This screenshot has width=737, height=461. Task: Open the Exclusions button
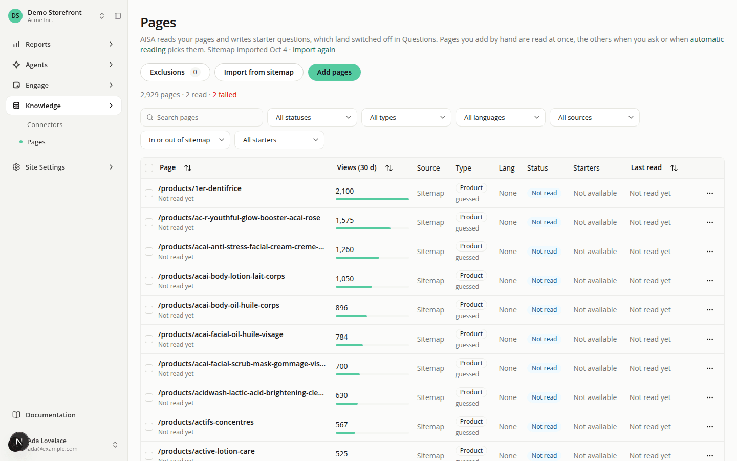175,72
